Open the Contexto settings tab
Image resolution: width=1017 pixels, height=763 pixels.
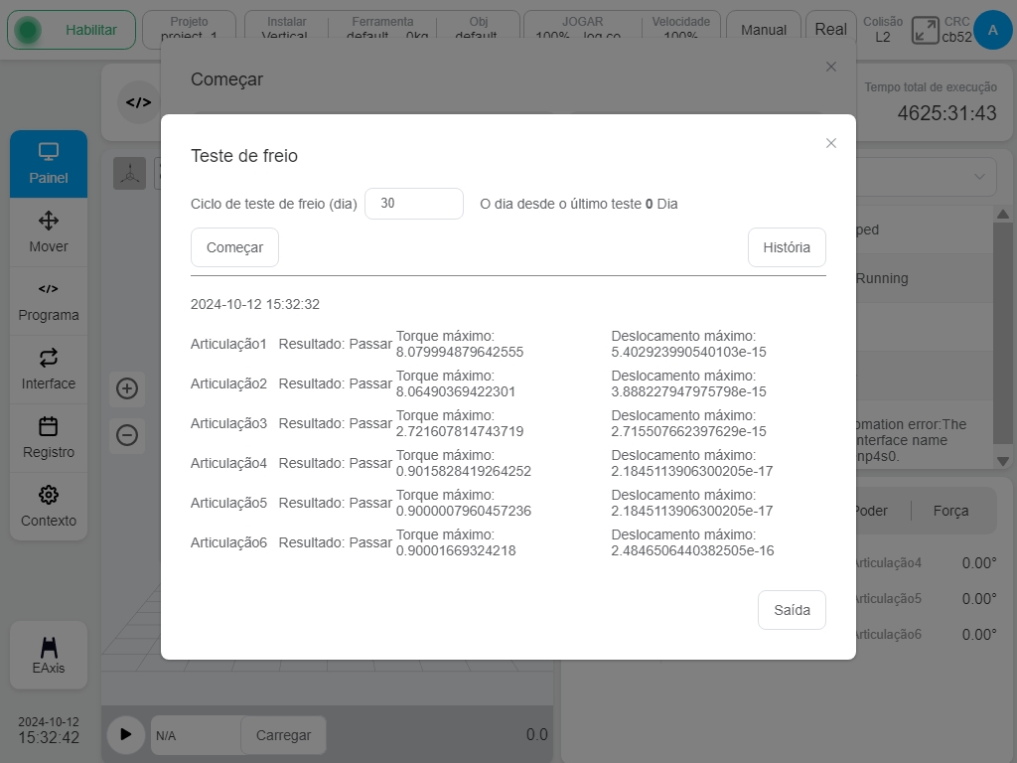click(49, 507)
